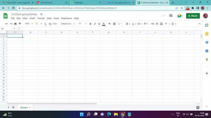Toggle strikethrough formatting
This screenshot has height=118, width=211.
coord(99,24)
